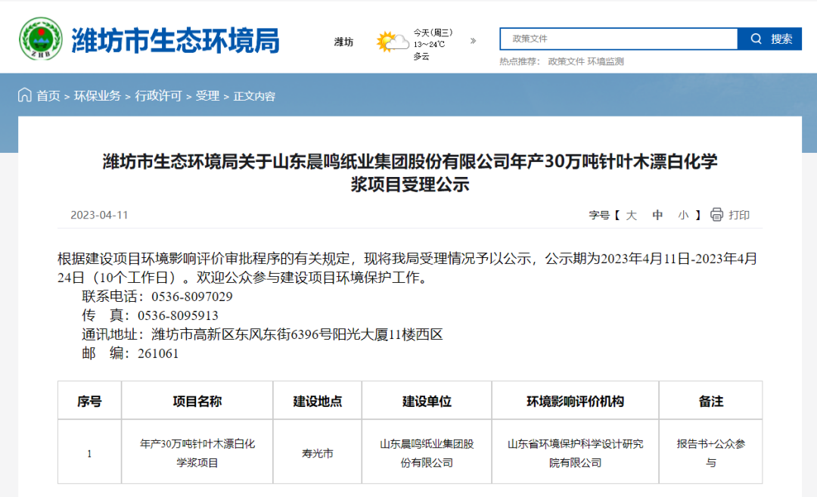Viewport: 817px width, 497px height.
Task: Click the green bureau emblem logo
Action: click(x=41, y=39)
